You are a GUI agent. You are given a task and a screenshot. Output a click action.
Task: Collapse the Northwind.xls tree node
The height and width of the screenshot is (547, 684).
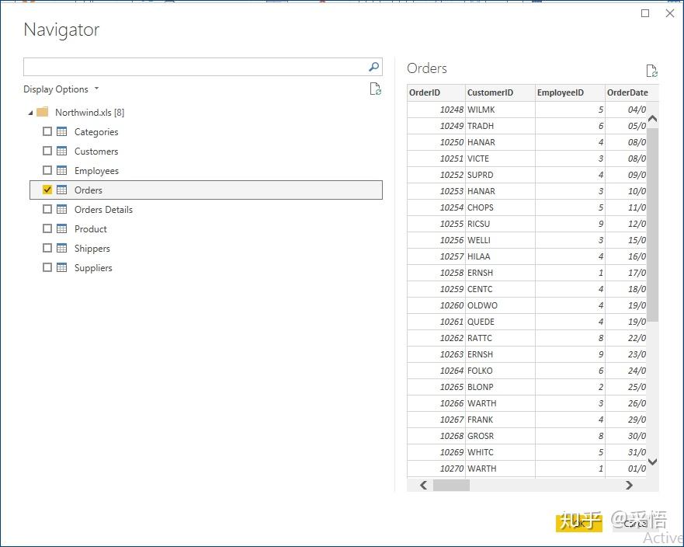(x=30, y=113)
